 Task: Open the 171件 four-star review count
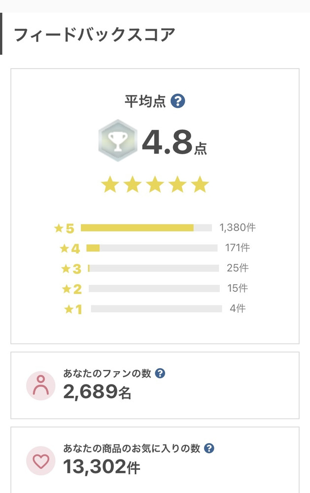coord(238,248)
